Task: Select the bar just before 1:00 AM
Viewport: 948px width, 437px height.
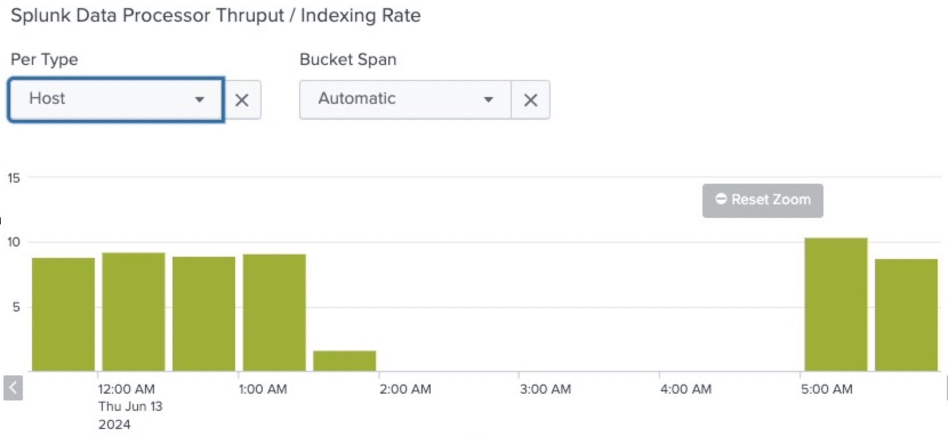Action: (204, 314)
